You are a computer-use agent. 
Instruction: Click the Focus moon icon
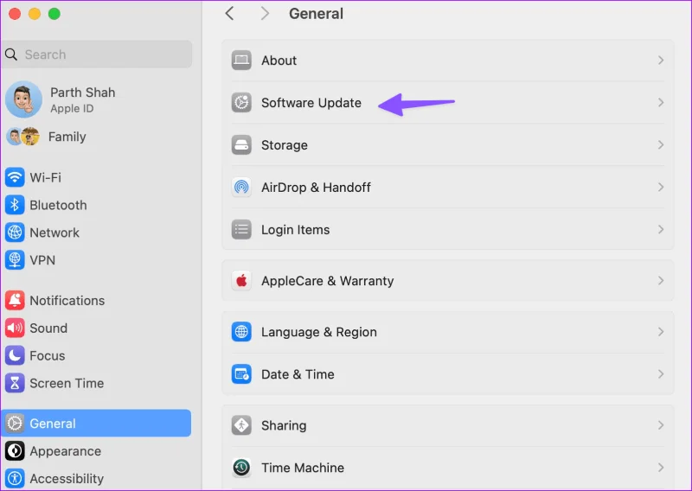pyautogui.click(x=15, y=355)
